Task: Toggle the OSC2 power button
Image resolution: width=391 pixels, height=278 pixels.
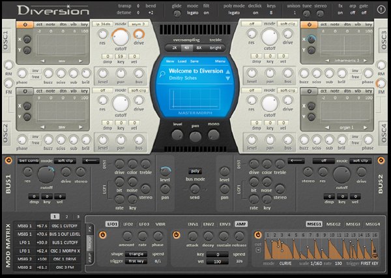Action: point(25,91)
